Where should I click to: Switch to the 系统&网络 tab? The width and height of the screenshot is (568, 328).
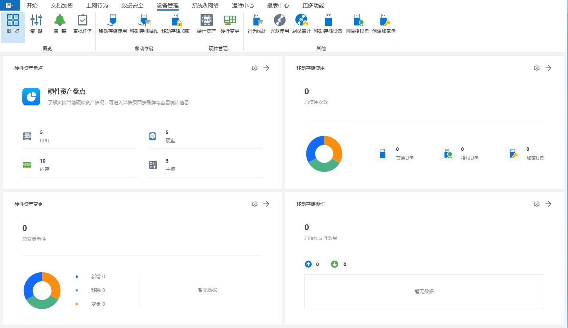coord(205,5)
